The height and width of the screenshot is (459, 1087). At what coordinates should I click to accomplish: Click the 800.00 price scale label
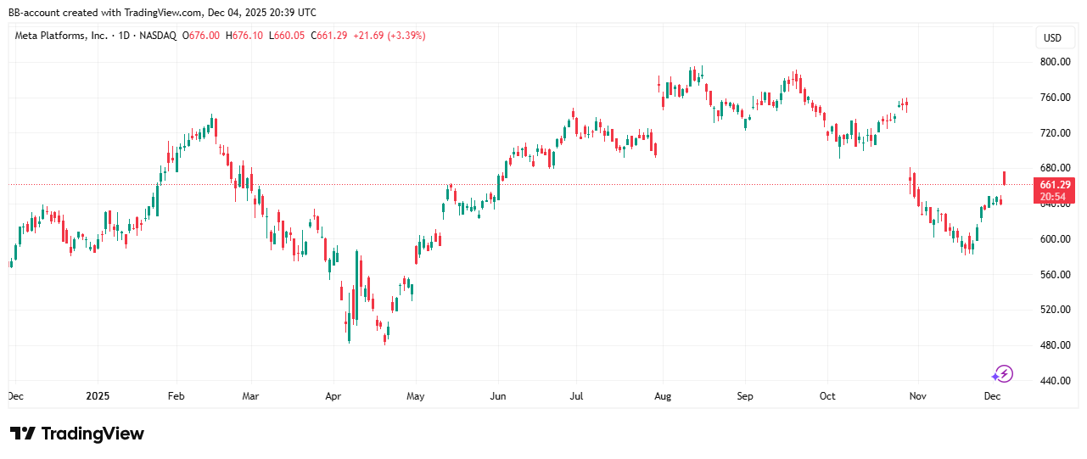pyautogui.click(x=1055, y=62)
